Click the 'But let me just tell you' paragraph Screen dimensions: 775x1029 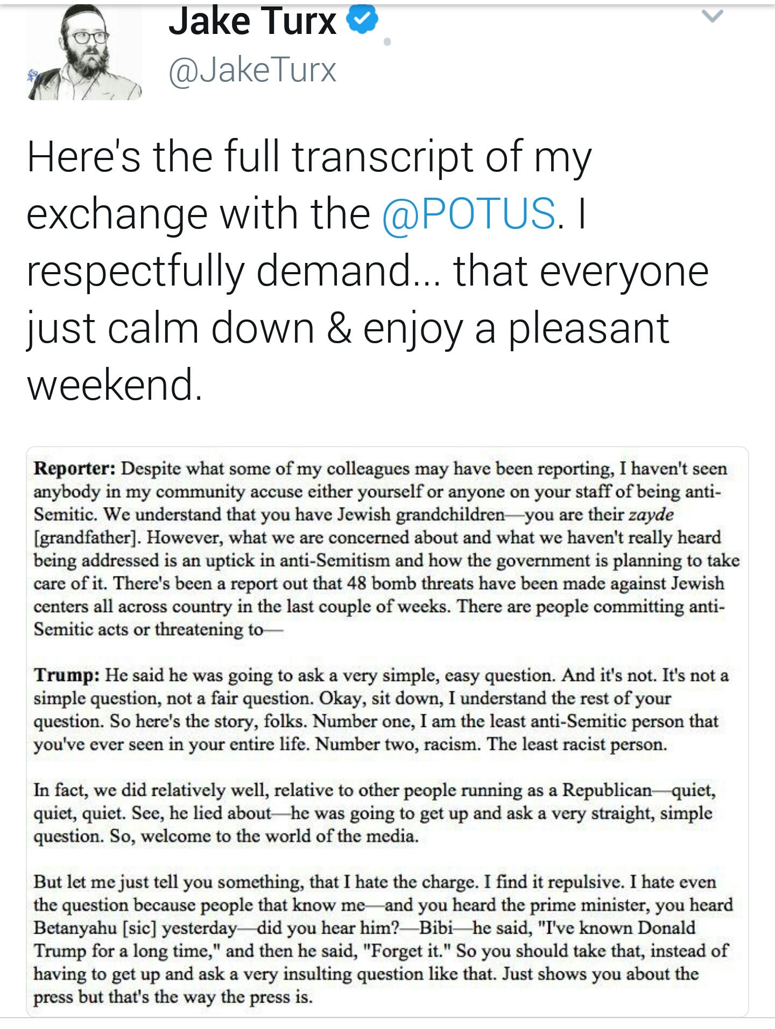pos(383,939)
